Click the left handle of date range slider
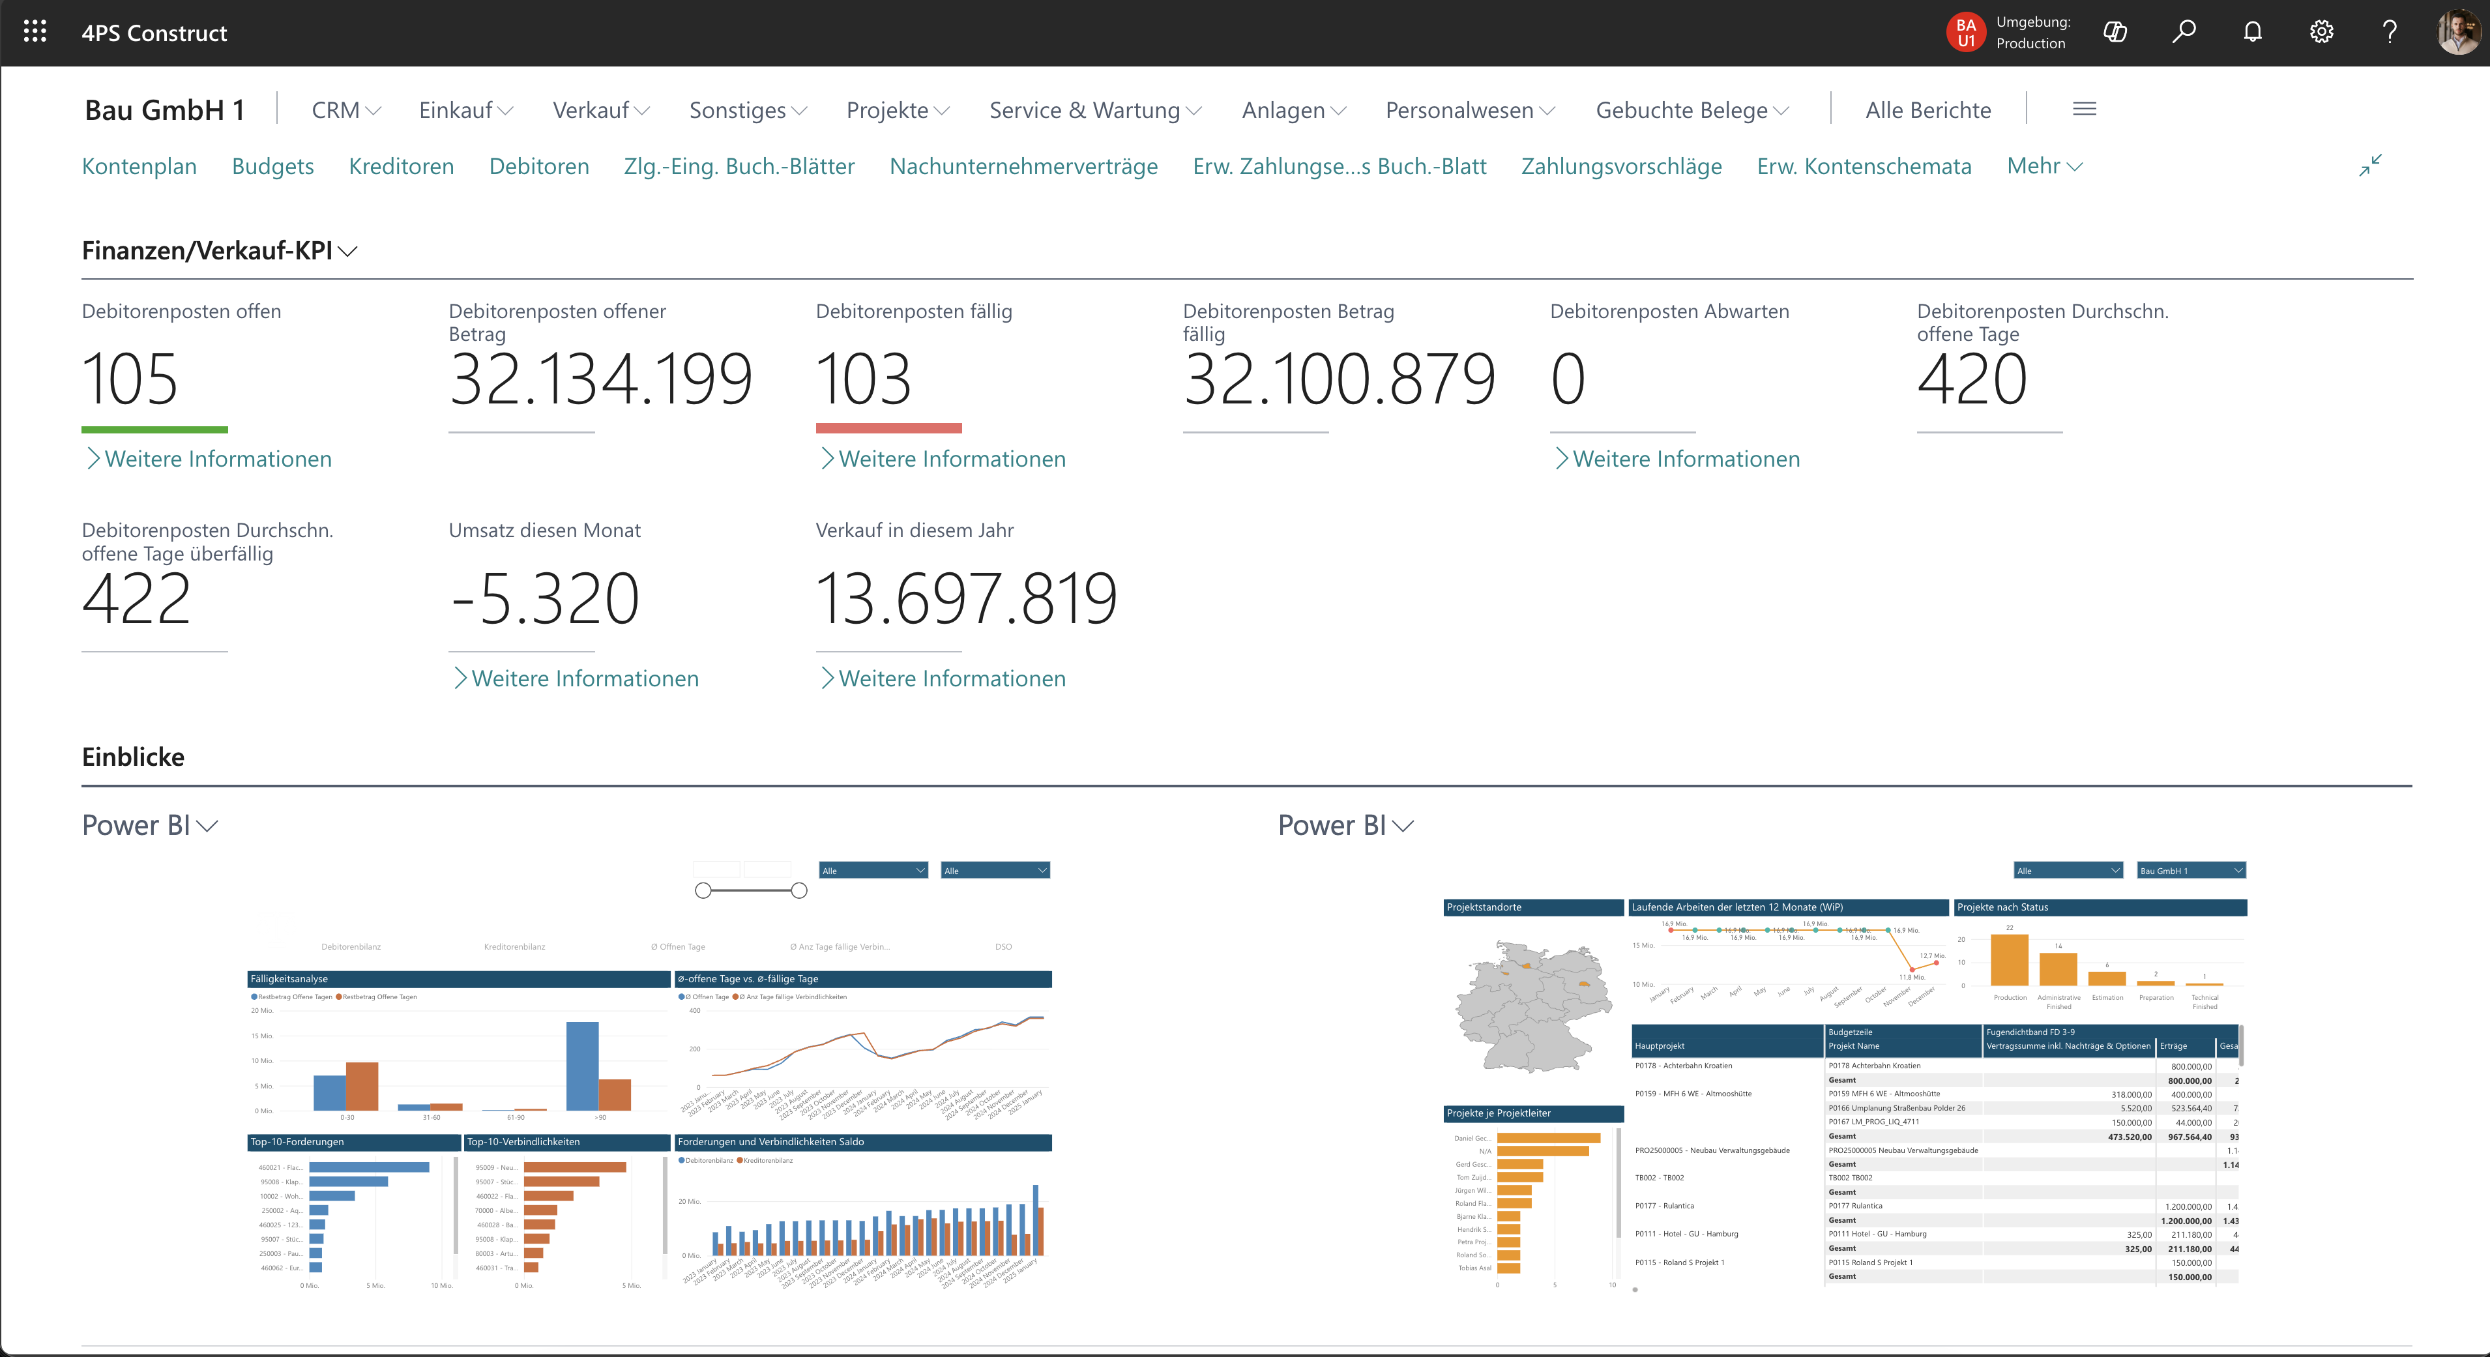Image resolution: width=2490 pixels, height=1357 pixels. tap(704, 890)
